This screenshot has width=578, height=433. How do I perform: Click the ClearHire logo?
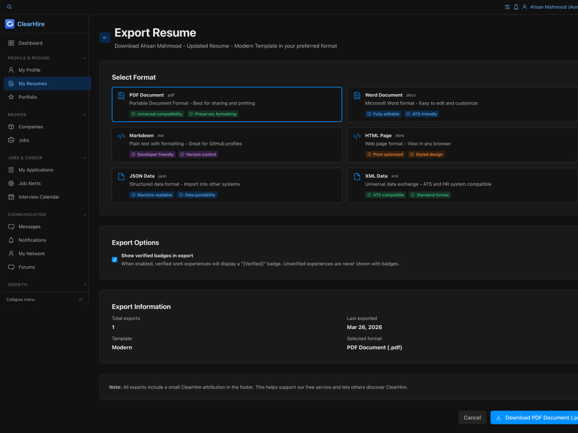(25, 24)
